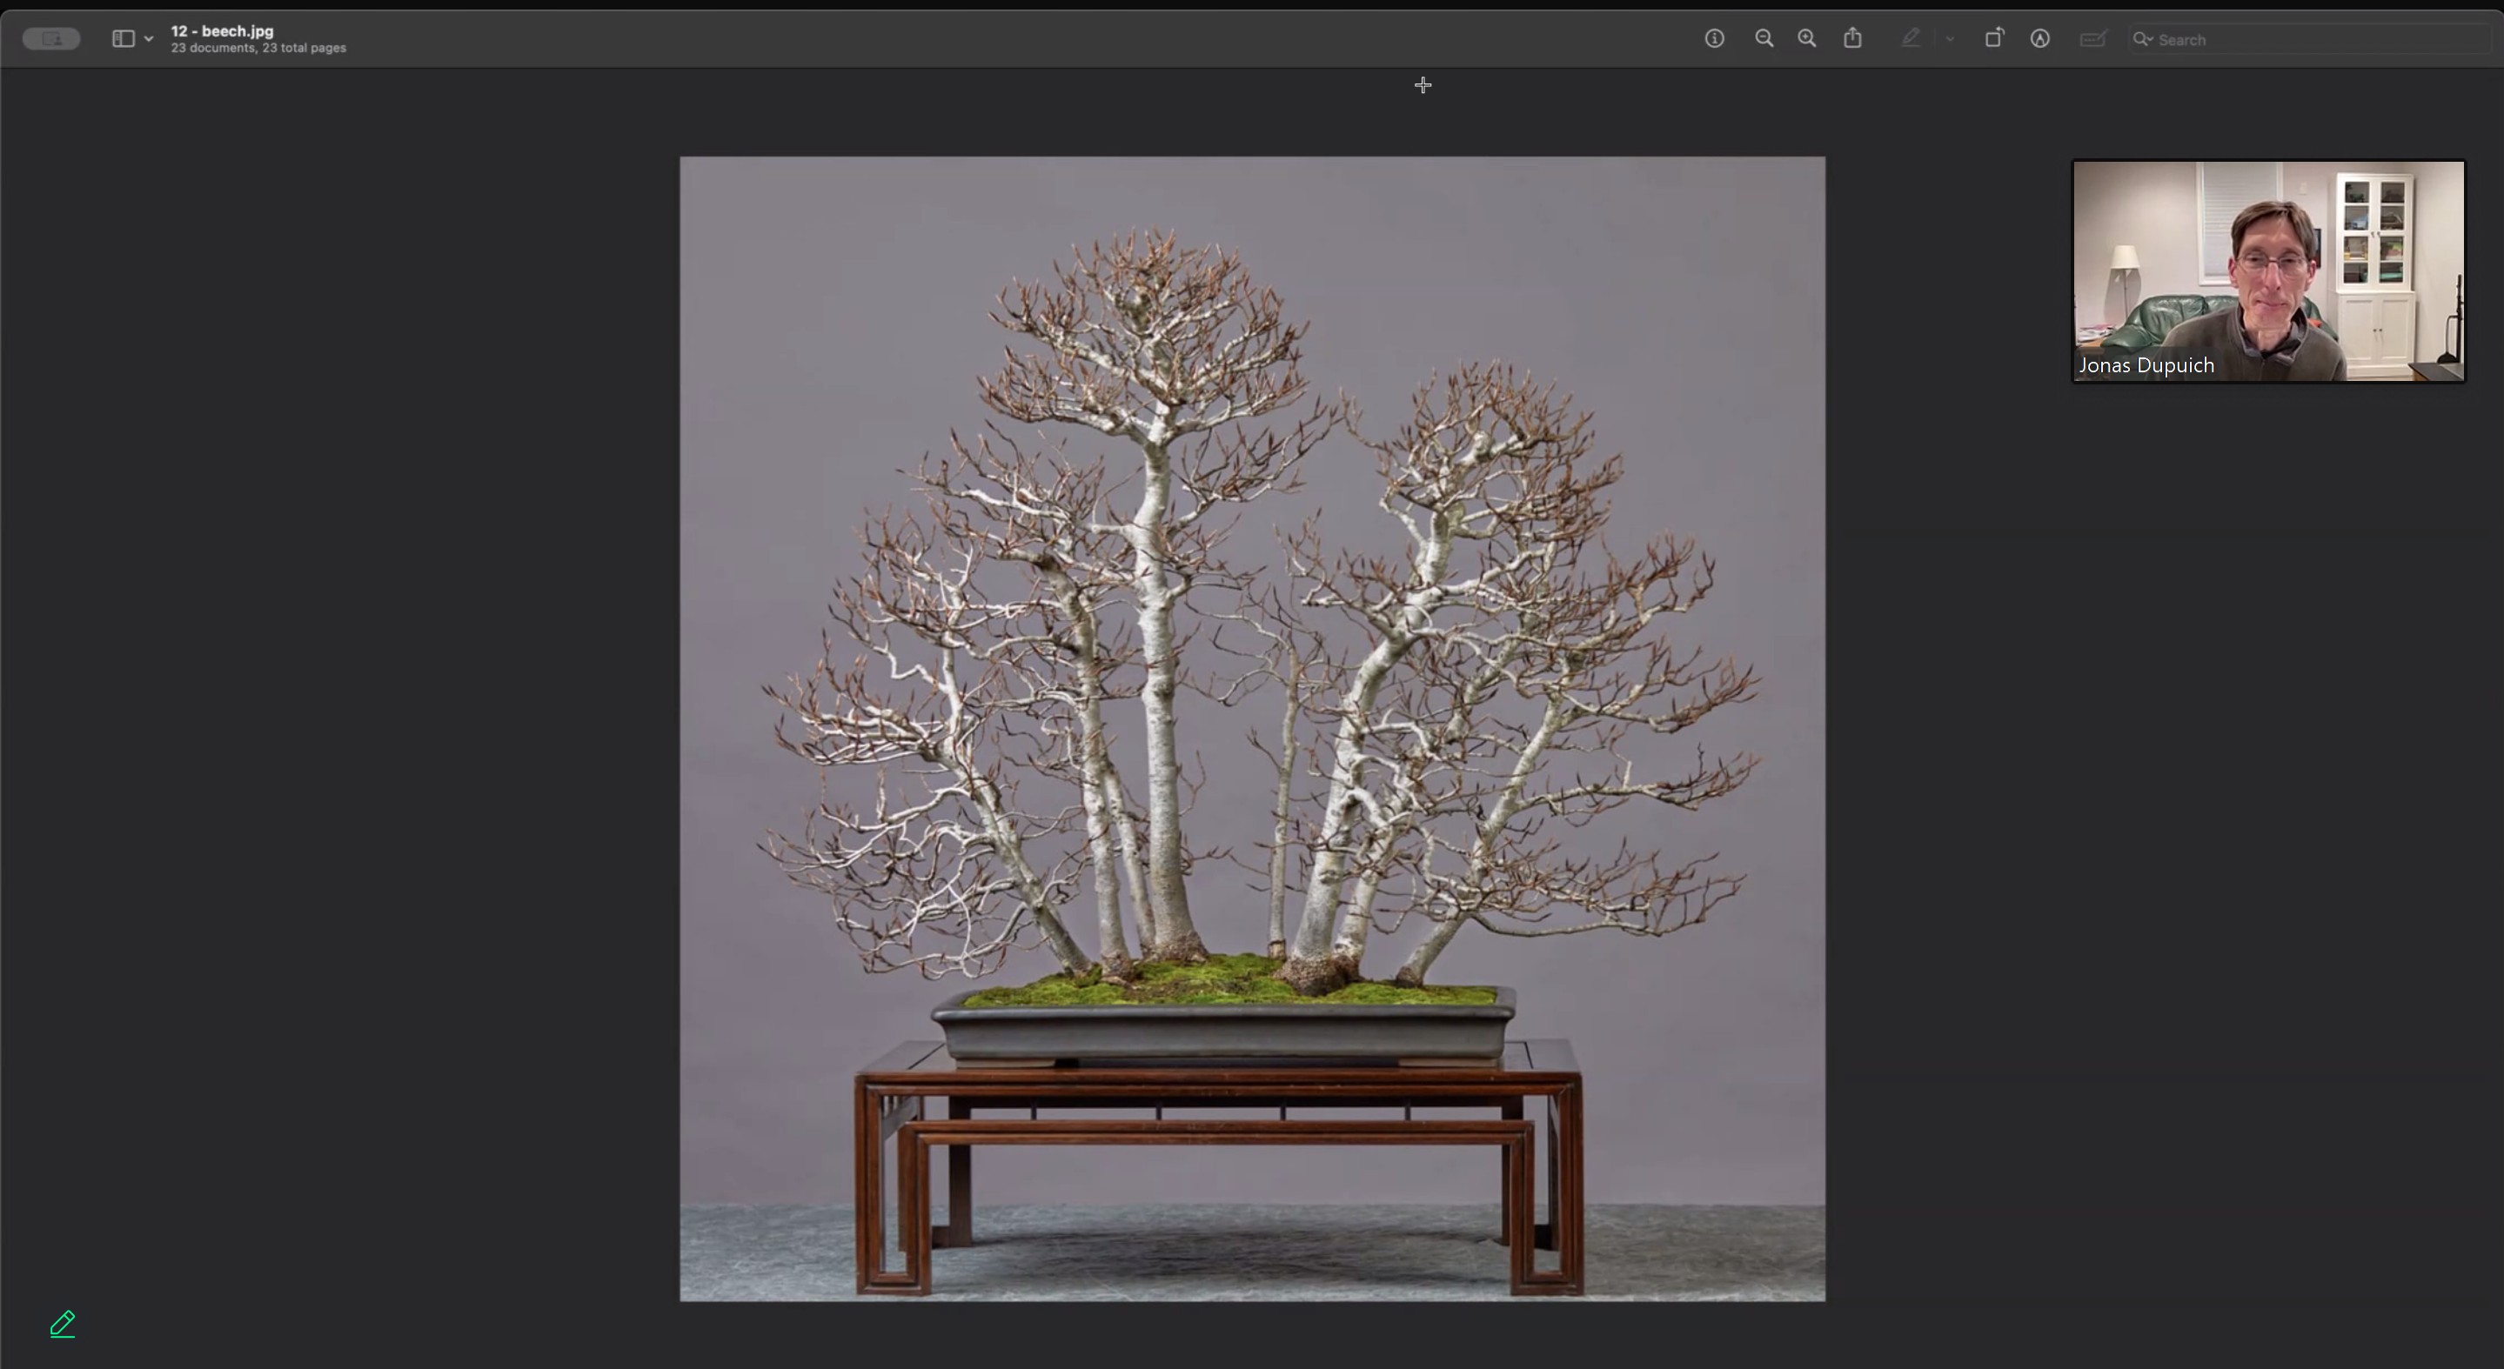Click the beech bonsai image
Viewport: 2504px width, 1369px height.
point(1252,729)
